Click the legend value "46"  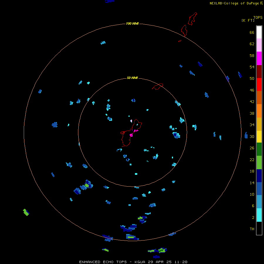[x=252, y=90]
